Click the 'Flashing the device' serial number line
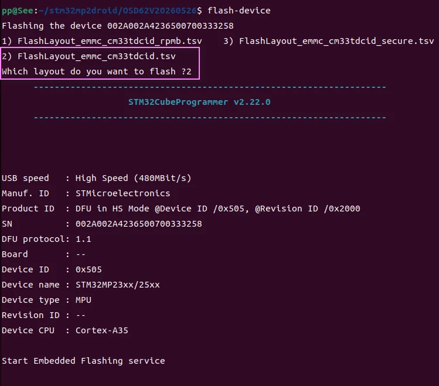The width and height of the screenshot is (439, 386). point(118,26)
